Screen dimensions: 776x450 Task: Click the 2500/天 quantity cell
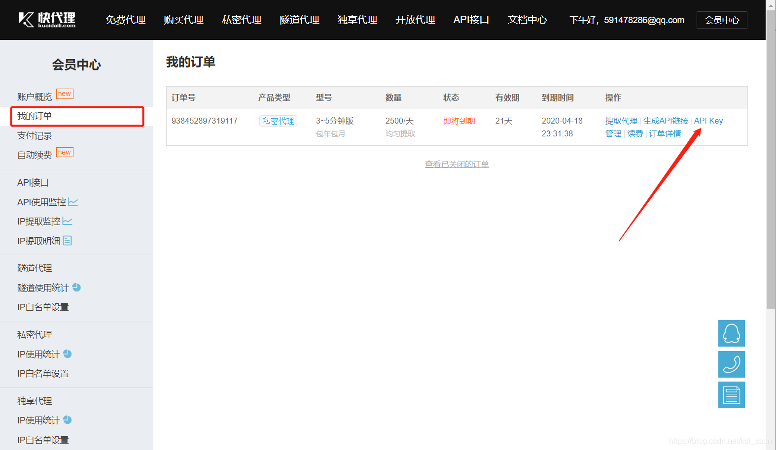(x=399, y=121)
